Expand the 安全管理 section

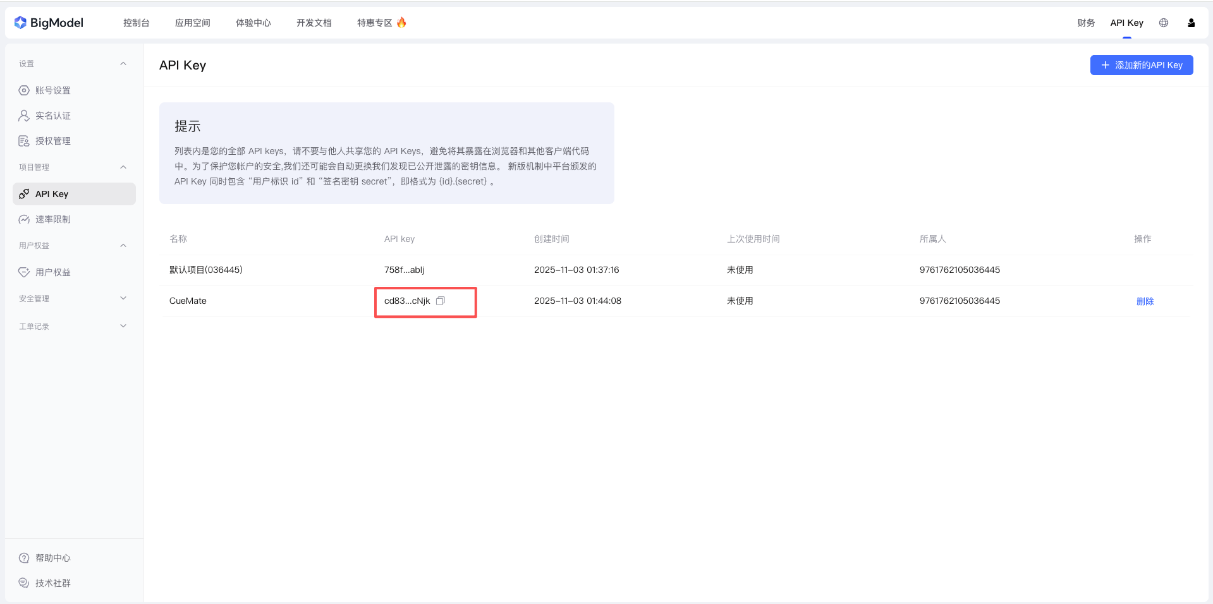click(x=123, y=298)
